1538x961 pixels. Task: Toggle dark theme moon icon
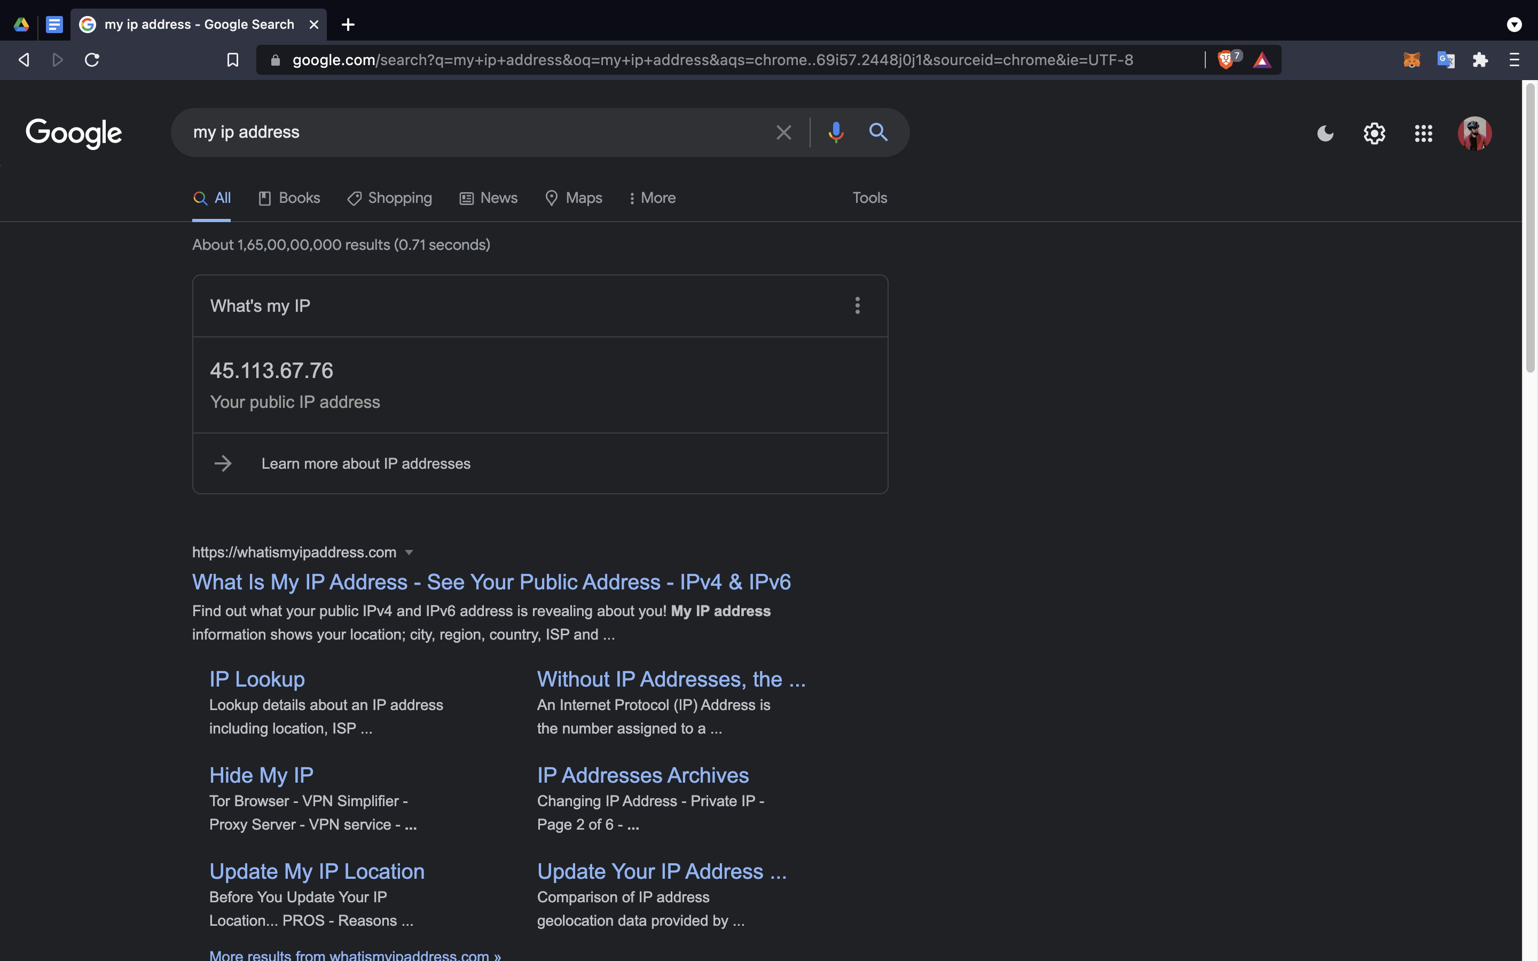tap(1325, 133)
